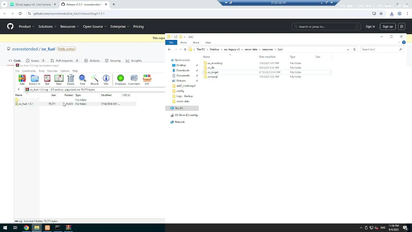This screenshot has height=232, width=412.
Task: Open the Open Source dropdown on GitHub
Action: coord(95,26)
